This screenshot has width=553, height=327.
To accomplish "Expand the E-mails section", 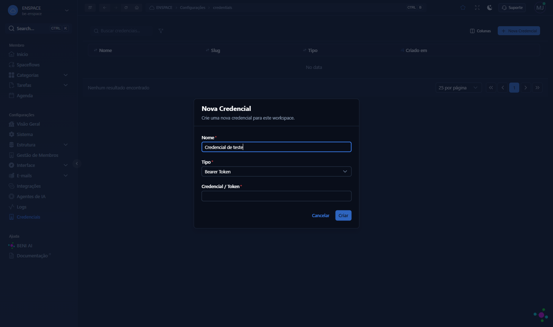I will pyautogui.click(x=66, y=176).
